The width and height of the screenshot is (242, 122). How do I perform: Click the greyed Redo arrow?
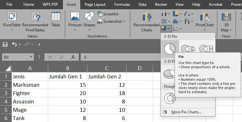27,45
